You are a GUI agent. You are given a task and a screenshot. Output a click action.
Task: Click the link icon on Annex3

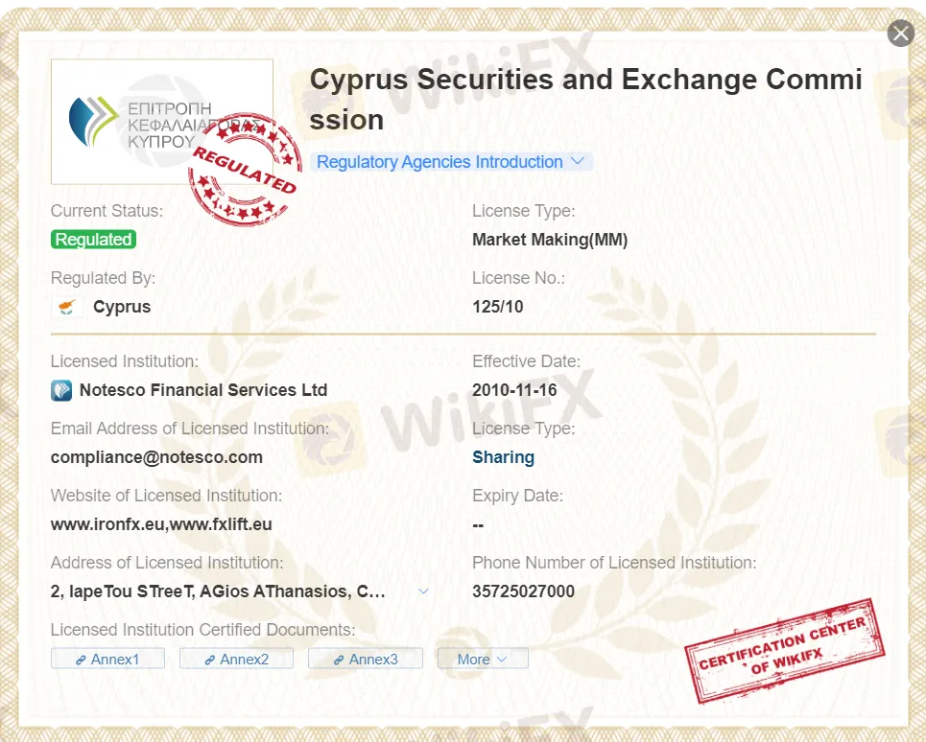point(339,660)
